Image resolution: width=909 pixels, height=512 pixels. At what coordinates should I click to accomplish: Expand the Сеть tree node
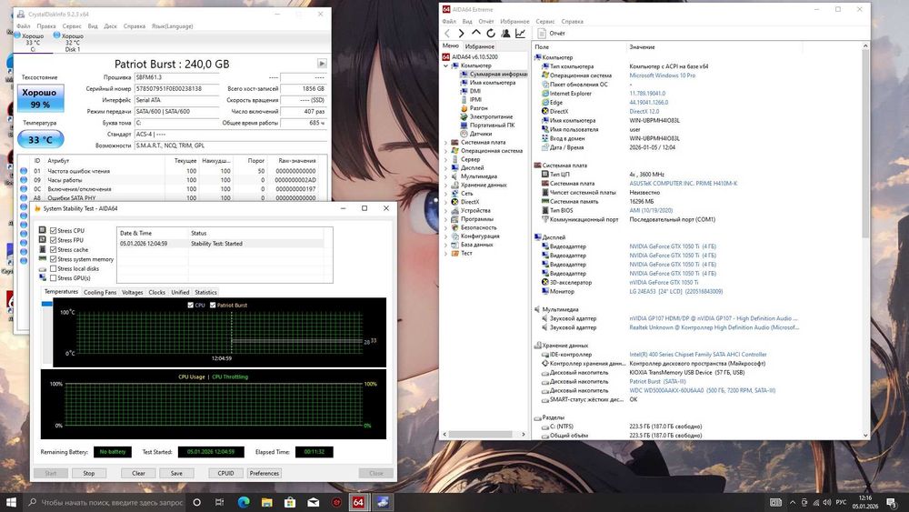445,193
